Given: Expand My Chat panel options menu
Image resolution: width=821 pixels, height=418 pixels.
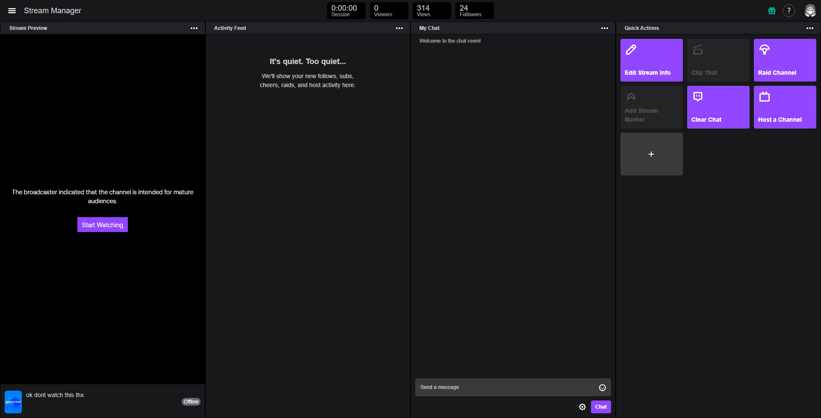Looking at the screenshot, I should [x=605, y=28].
